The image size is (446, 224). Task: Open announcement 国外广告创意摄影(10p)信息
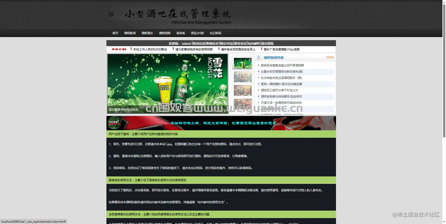tap(281, 50)
